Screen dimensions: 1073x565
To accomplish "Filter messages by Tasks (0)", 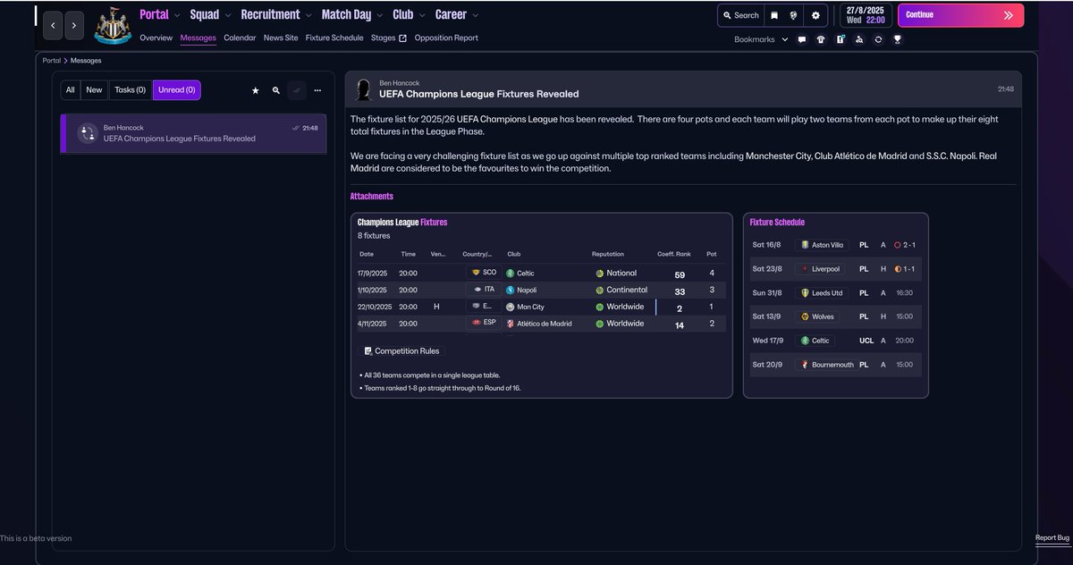I will [131, 90].
